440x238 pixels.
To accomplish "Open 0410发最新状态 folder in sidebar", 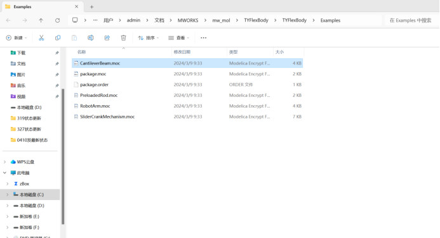I will point(32,140).
